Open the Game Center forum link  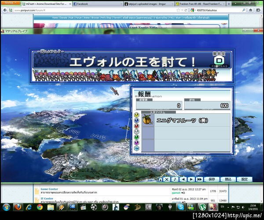pos(49,189)
